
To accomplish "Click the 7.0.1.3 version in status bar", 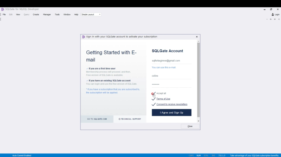I will pyautogui.click(x=222, y=156).
